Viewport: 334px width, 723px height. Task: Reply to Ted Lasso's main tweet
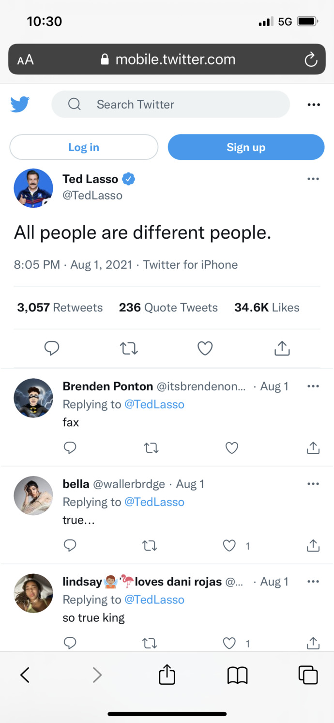point(51,348)
